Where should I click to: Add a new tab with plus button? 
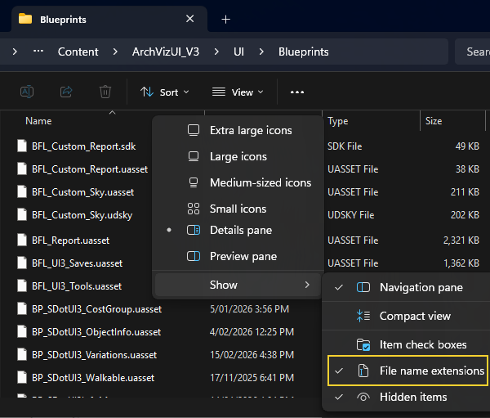(x=226, y=19)
